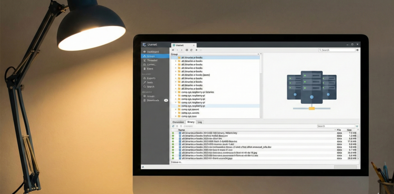
Task: Expand the comp.sys.savent tree node
Action: pyautogui.click(x=176, y=109)
